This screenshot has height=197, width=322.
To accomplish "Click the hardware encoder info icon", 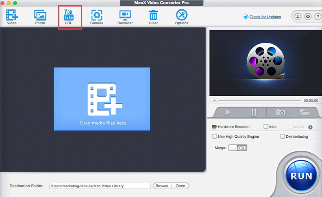I will (310, 127).
